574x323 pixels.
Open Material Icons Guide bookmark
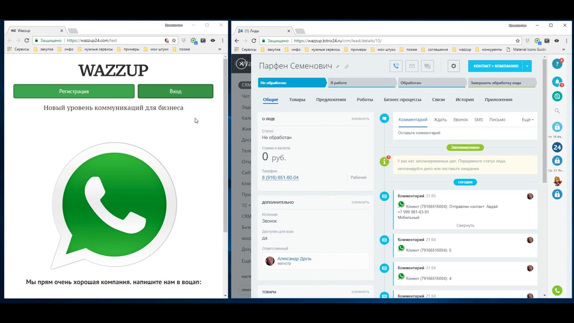click(x=526, y=49)
